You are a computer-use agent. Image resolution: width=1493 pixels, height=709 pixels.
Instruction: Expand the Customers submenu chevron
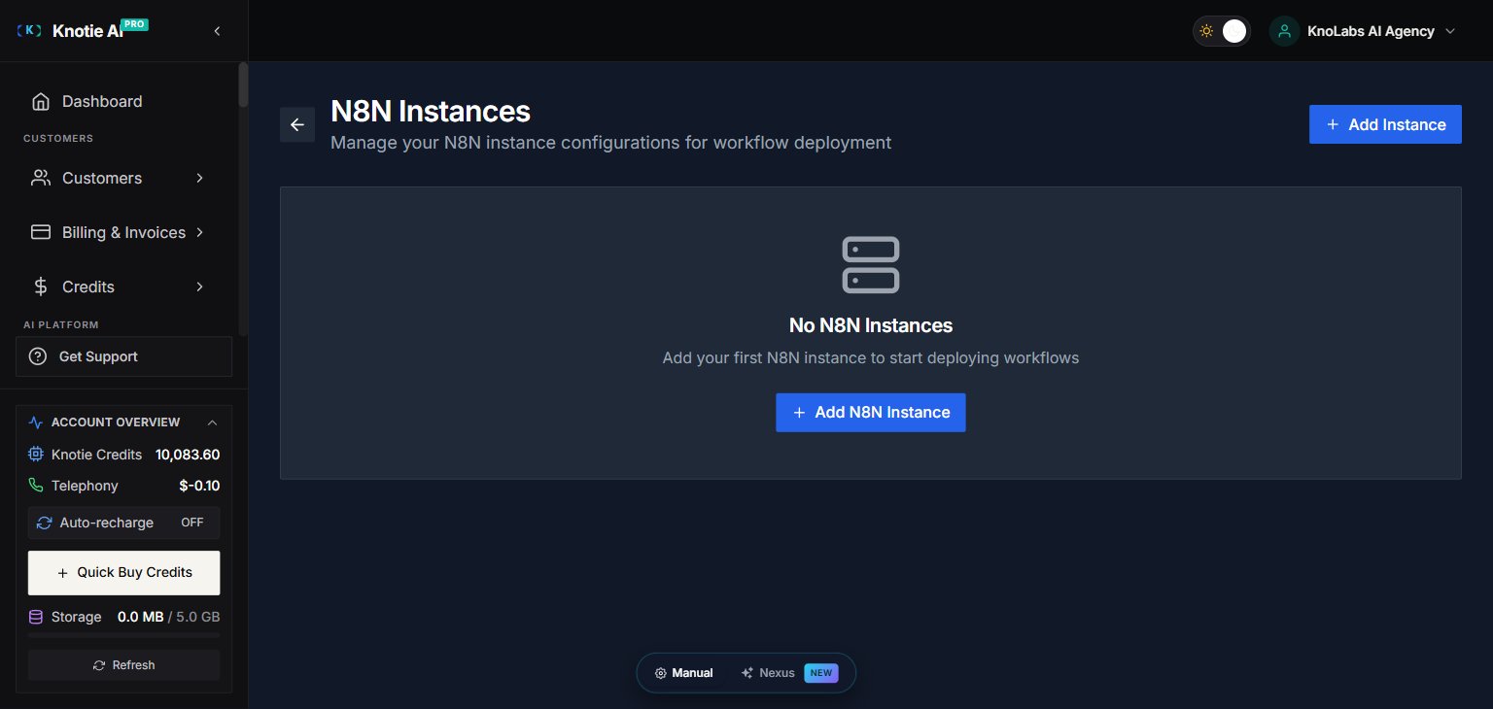[199, 178]
